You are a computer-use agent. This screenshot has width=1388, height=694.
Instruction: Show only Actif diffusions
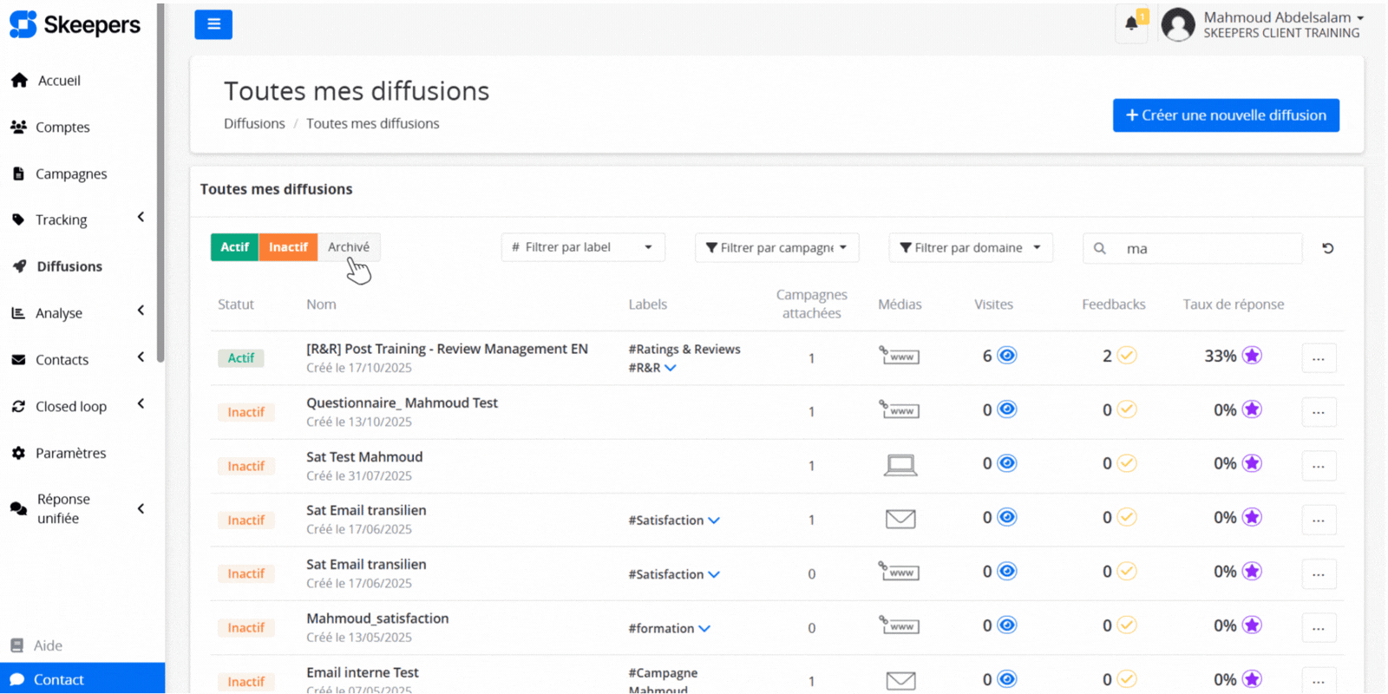tap(234, 247)
